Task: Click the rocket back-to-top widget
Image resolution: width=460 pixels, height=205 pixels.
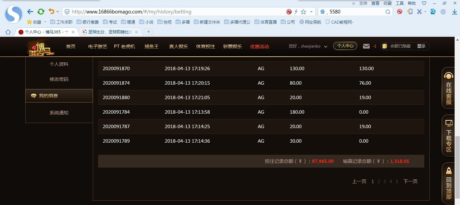Action: coord(449,184)
